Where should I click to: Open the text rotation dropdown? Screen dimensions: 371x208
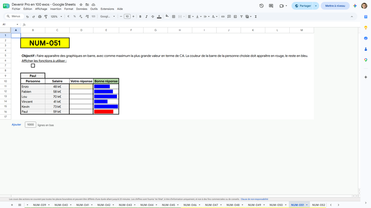[215, 17]
